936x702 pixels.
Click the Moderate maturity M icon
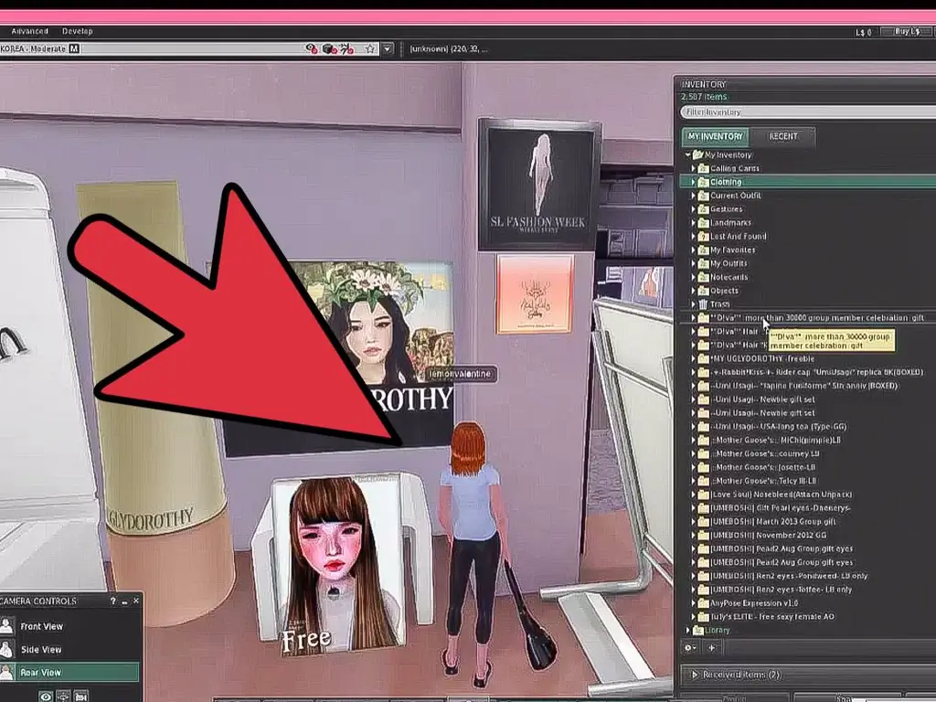(74, 48)
